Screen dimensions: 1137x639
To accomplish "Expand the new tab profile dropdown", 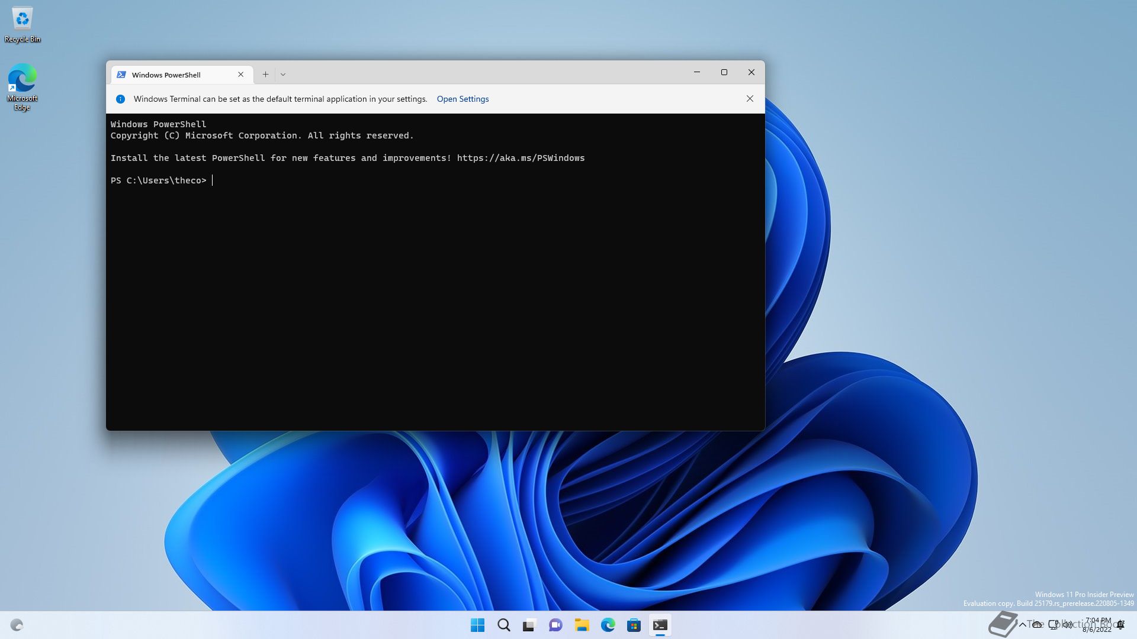I will tap(283, 75).
